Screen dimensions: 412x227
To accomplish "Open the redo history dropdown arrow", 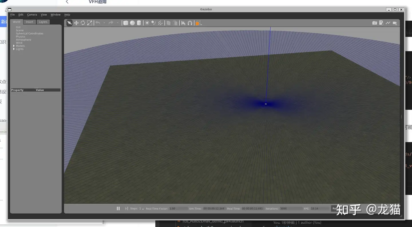I will [118, 23].
